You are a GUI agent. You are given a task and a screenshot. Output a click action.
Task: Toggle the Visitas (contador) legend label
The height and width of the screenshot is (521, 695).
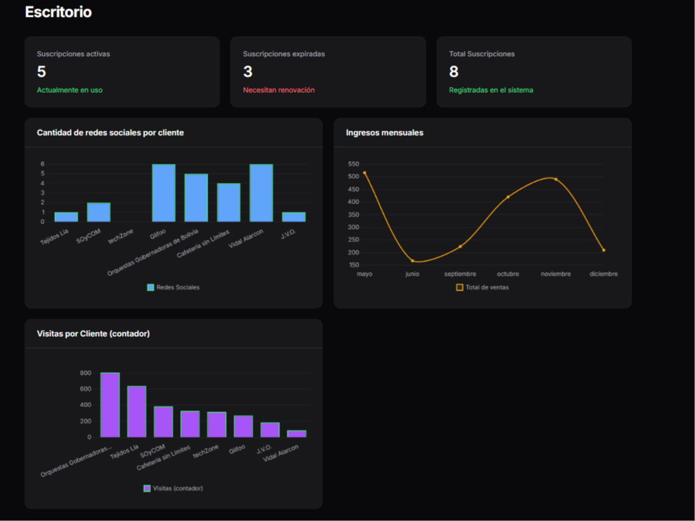178,489
